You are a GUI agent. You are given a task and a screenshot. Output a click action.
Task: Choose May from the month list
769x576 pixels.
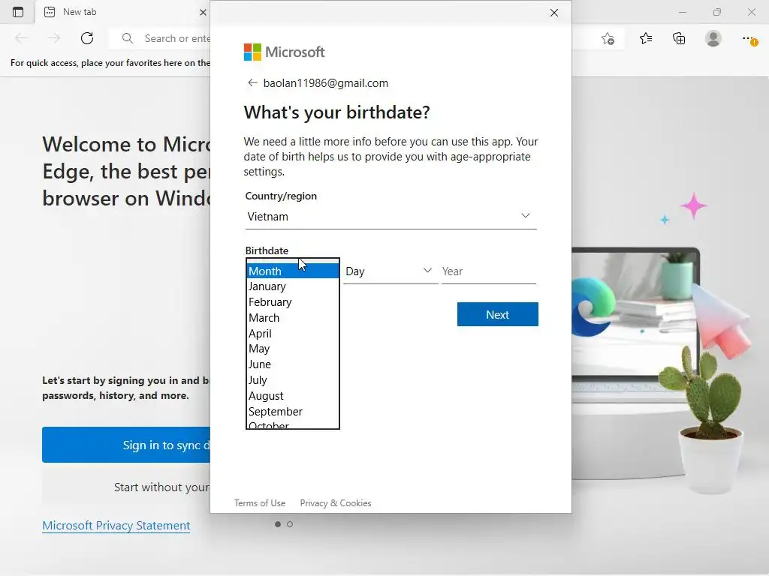point(292,349)
